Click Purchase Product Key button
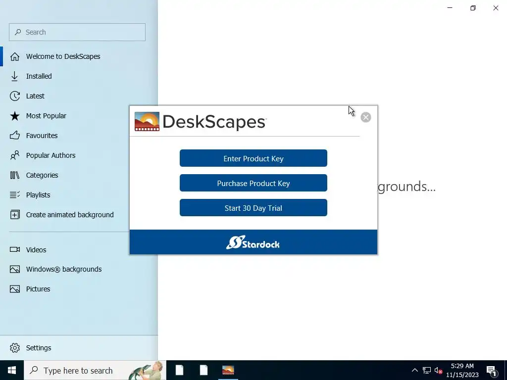The image size is (507, 380). [x=253, y=183]
